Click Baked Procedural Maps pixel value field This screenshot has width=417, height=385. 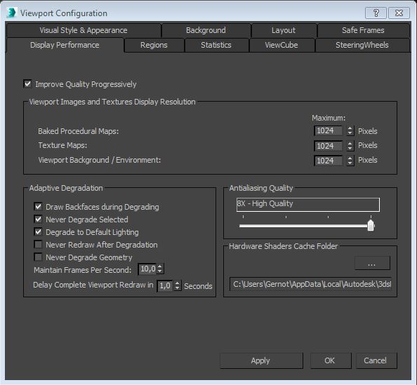328,130
